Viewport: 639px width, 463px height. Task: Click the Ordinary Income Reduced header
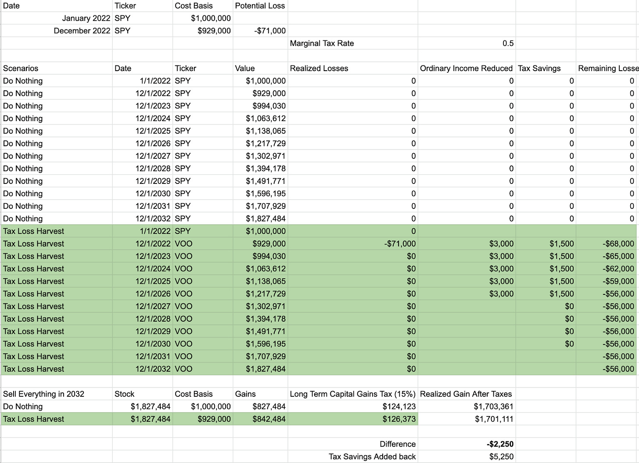(x=467, y=68)
